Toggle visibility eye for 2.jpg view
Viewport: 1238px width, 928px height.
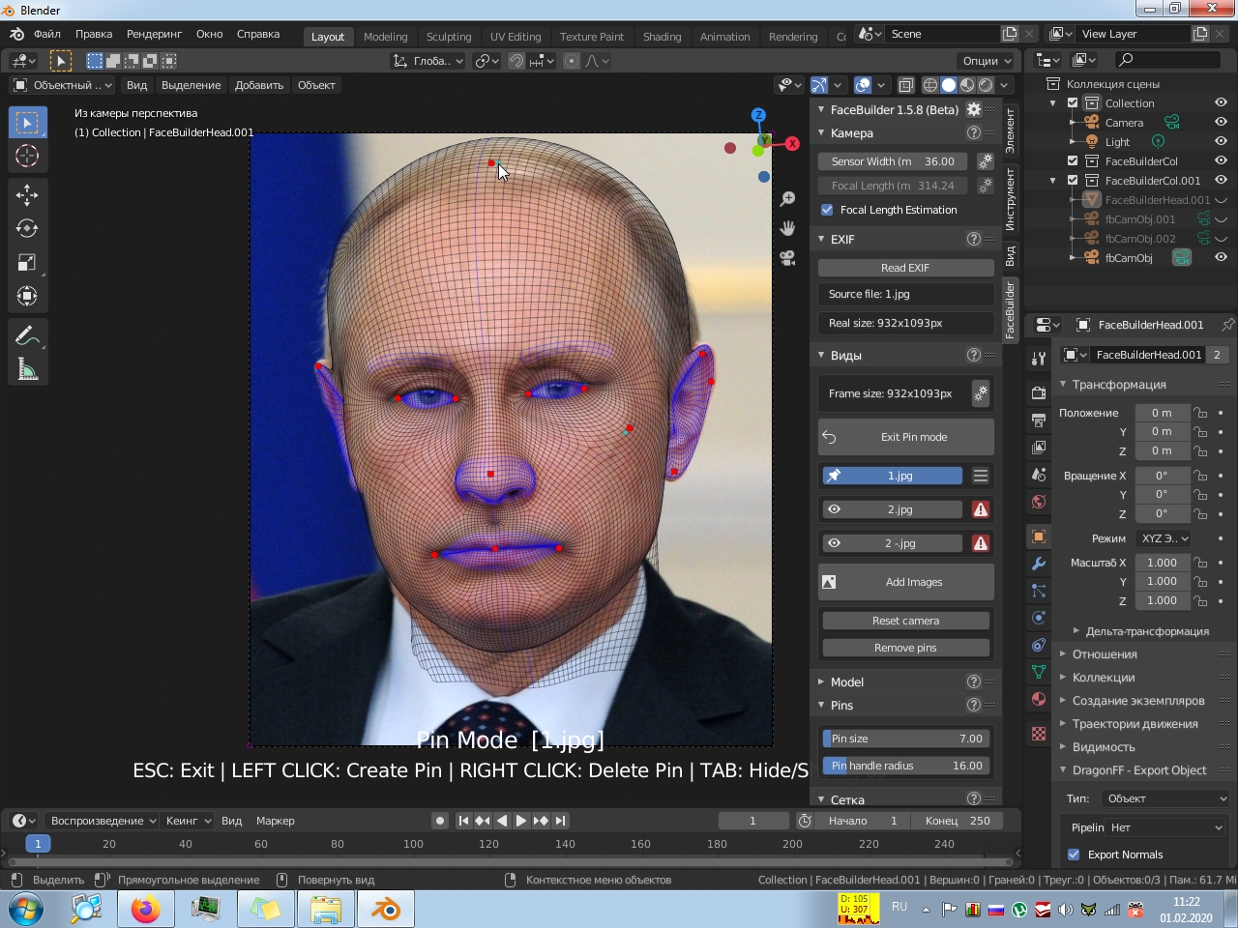point(834,509)
